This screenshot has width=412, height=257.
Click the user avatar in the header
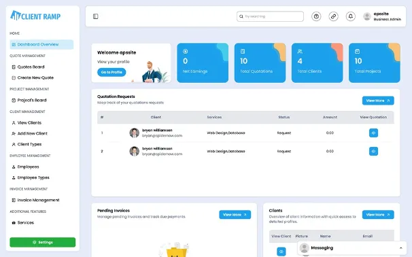coord(367,16)
